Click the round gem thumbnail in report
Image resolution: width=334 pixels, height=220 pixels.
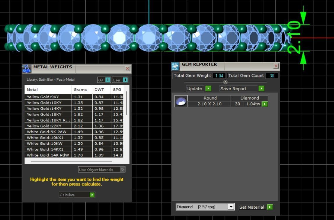tap(181, 101)
